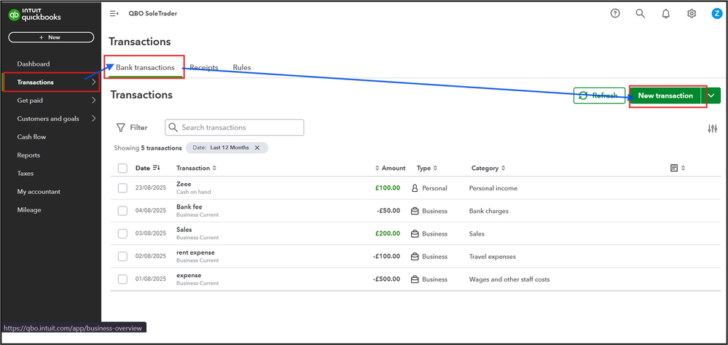Sort by the Date column header
The image size is (728, 345).
148,168
